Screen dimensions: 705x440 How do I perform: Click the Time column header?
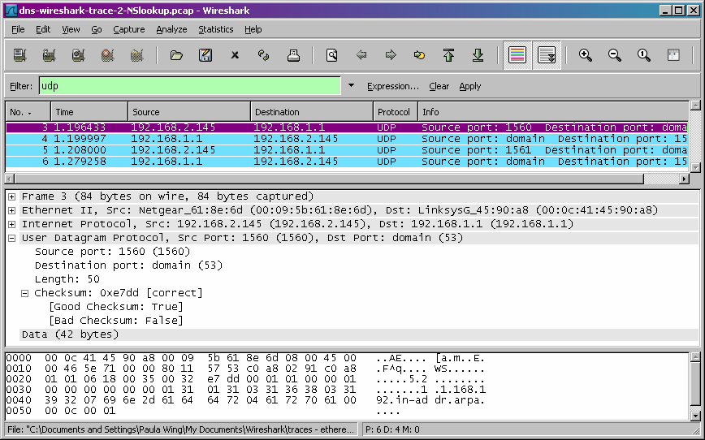[89, 112]
